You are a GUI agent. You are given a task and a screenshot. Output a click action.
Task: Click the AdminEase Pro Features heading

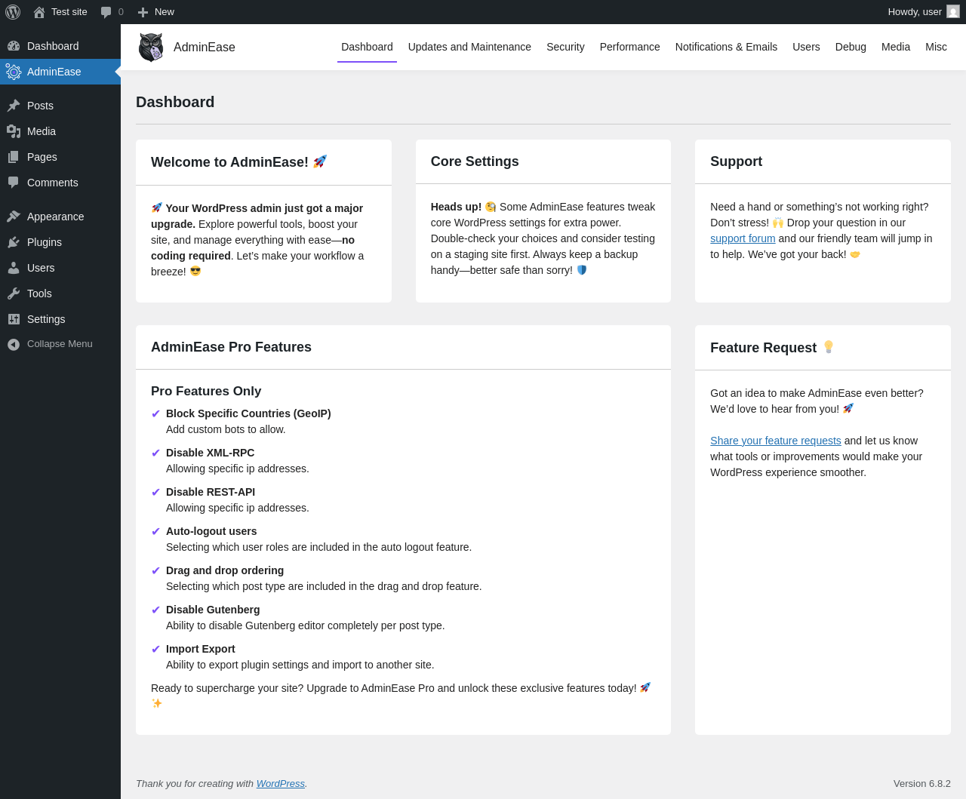click(x=231, y=347)
